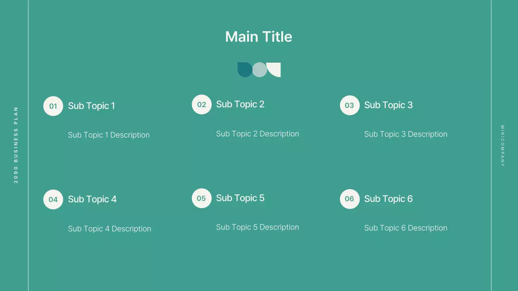Select the Sub Topic 2 heading
Screen dimensions: 518x291
pos(240,104)
